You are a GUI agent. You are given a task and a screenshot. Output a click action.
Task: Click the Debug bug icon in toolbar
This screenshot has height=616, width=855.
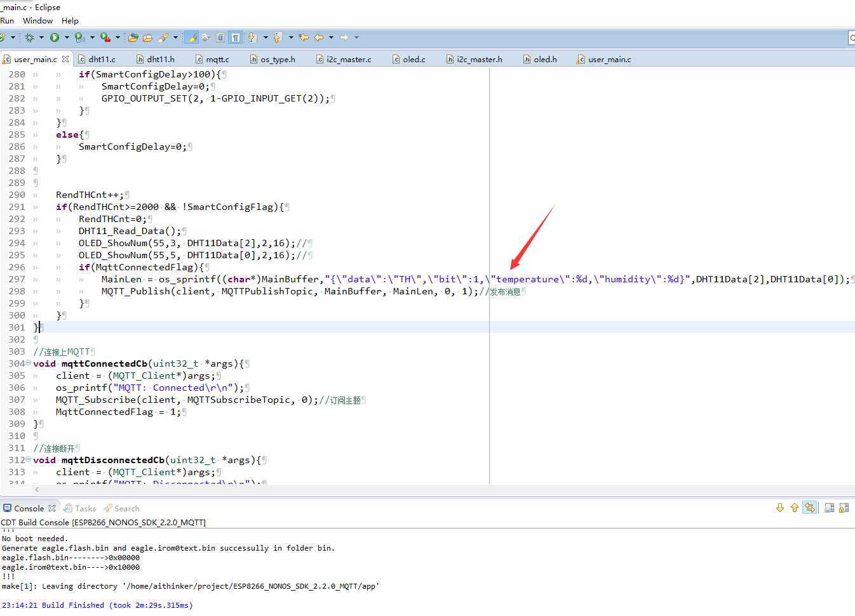[x=29, y=37]
